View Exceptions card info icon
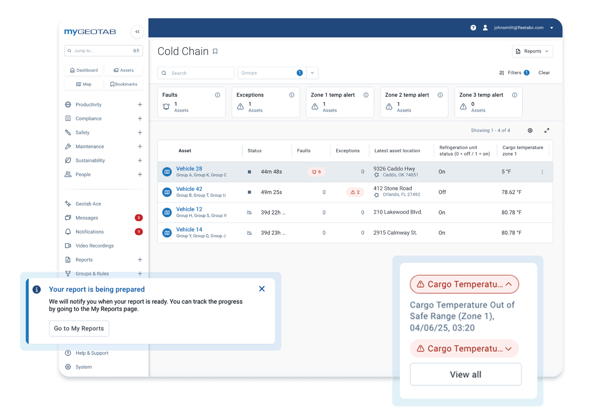Viewport: 591px width, 420px height. (292, 95)
